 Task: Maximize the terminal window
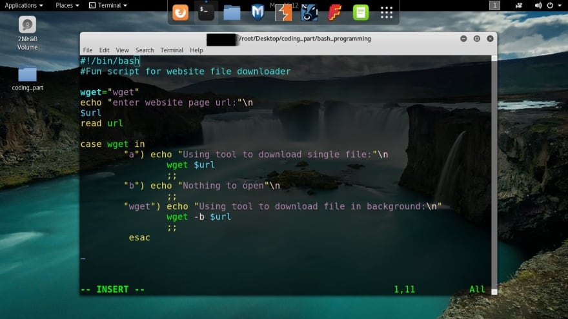tap(477, 39)
